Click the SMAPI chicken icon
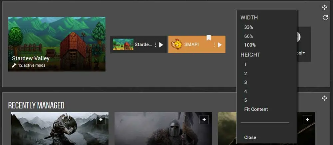 pos(177,44)
